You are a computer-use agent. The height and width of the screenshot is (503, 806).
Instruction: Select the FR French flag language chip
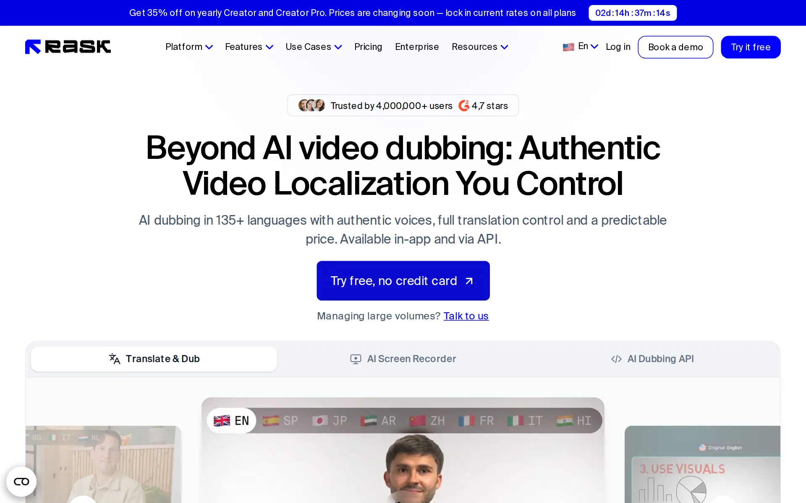point(476,420)
